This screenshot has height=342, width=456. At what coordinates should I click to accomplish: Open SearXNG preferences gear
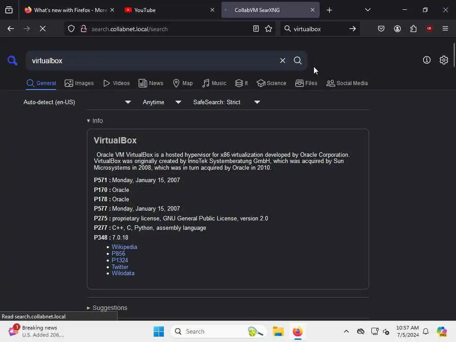(444, 60)
